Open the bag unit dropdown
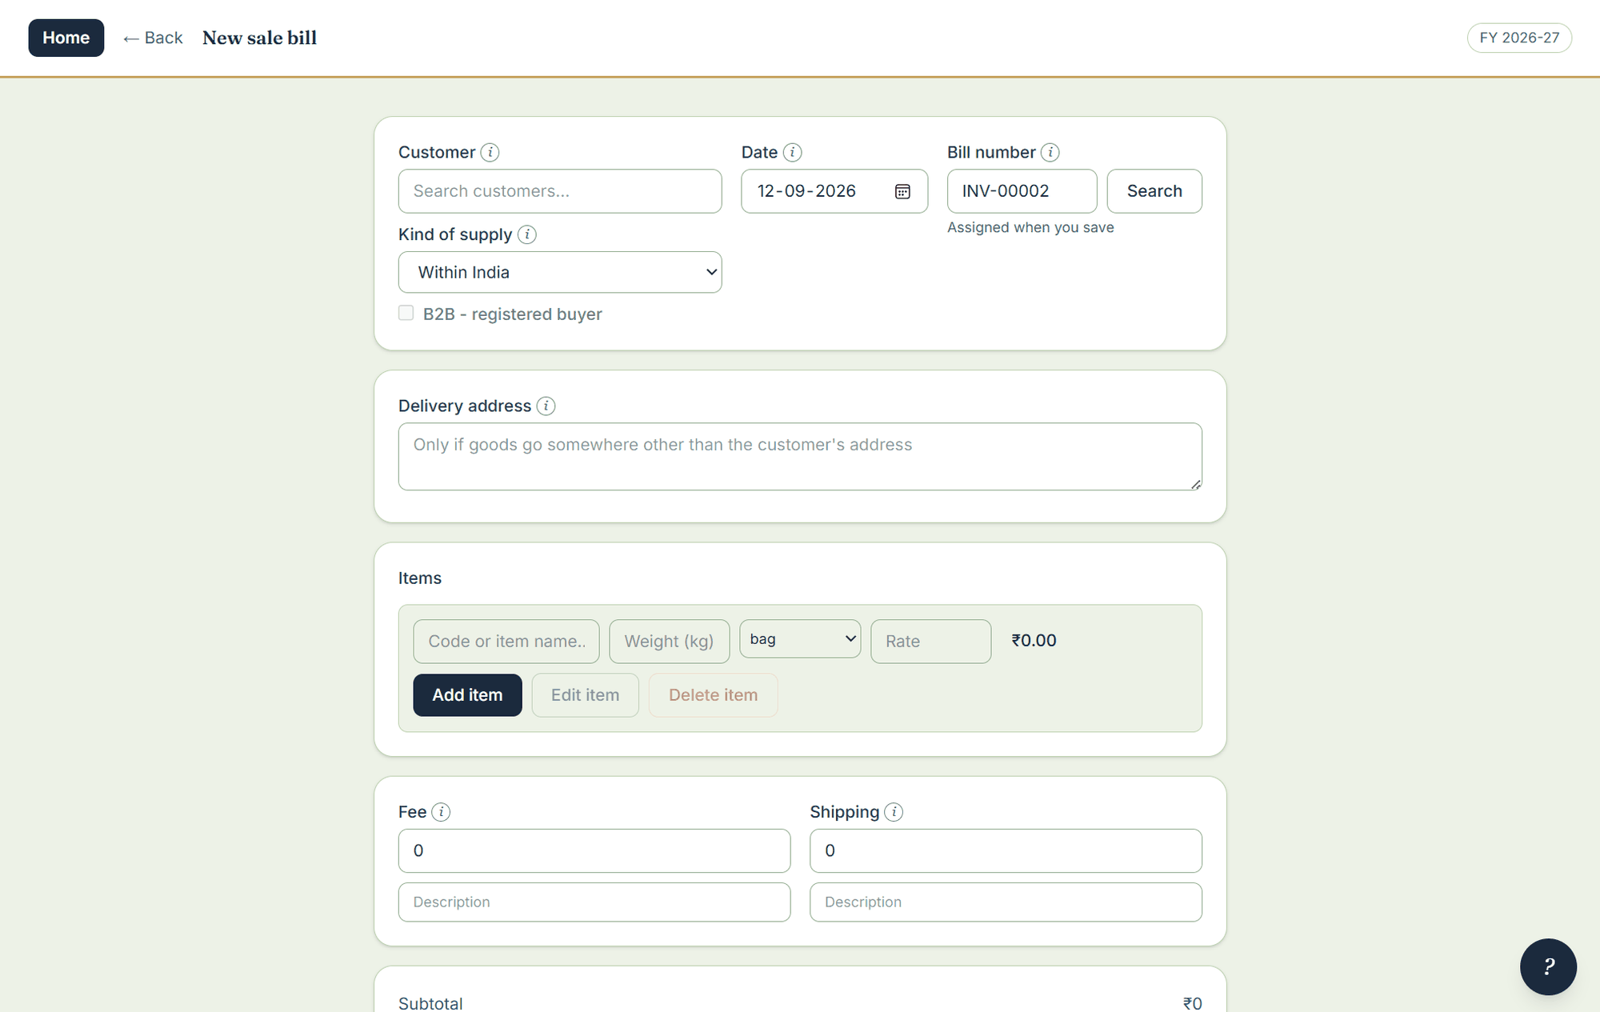This screenshot has height=1012, width=1600. pos(800,638)
